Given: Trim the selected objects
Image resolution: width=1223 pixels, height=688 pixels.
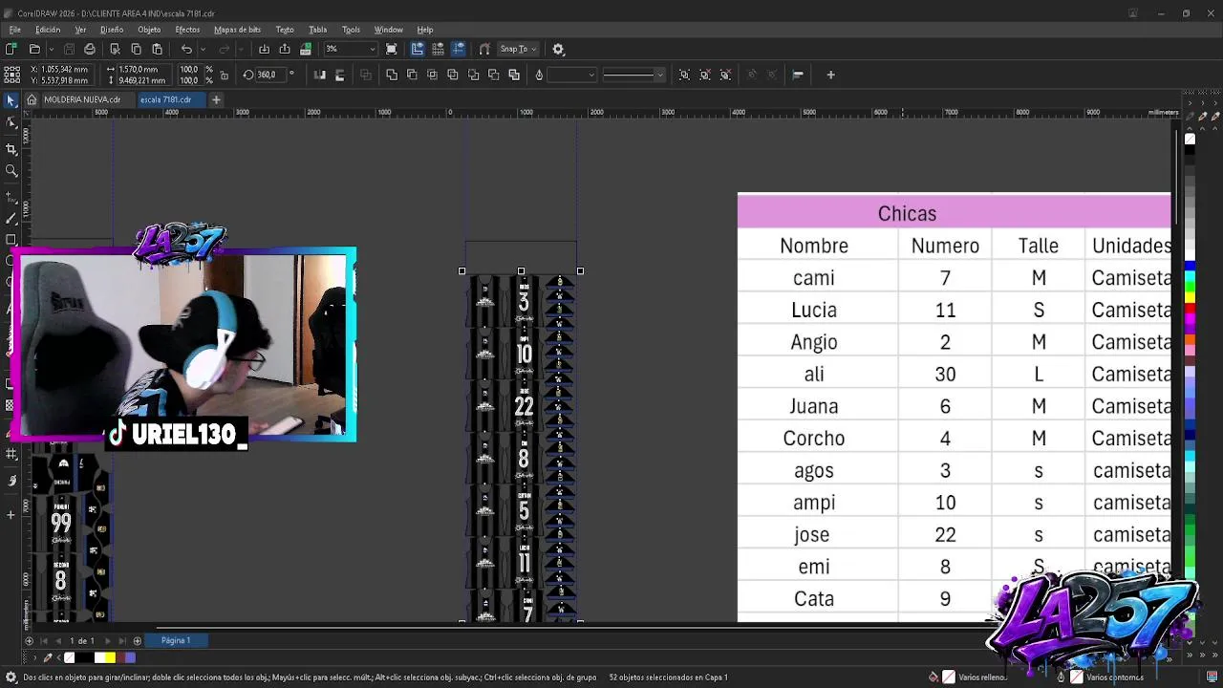Looking at the screenshot, I should pos(412,75).
